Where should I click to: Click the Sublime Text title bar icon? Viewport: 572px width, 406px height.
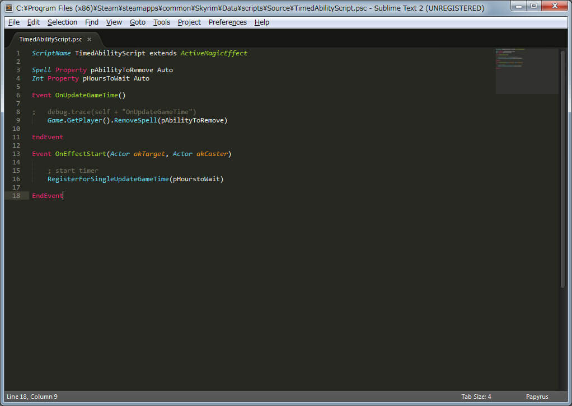[x=8, y=8]
